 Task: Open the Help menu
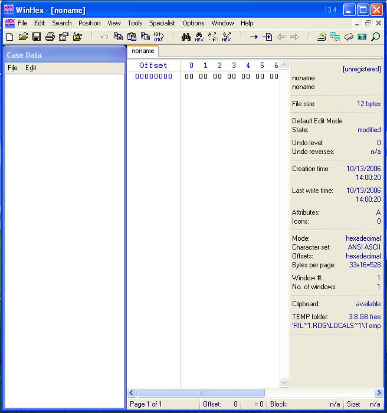pos(247,23)
